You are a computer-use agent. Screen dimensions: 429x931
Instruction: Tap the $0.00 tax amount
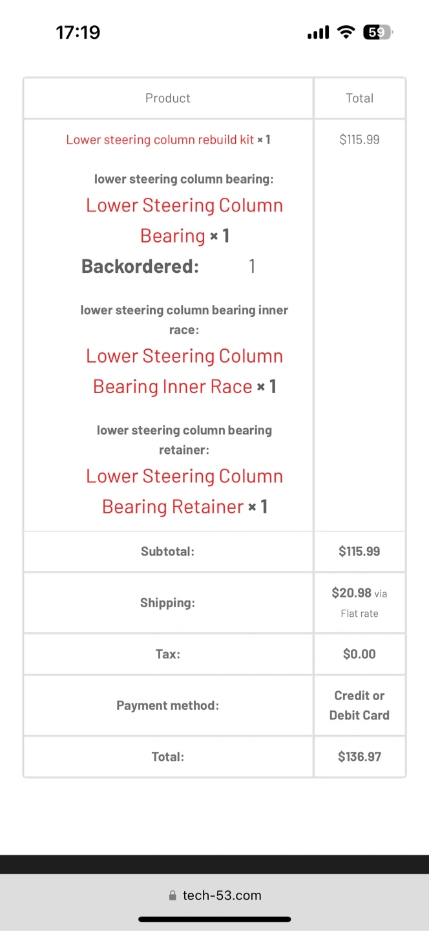tap(359, 654)
